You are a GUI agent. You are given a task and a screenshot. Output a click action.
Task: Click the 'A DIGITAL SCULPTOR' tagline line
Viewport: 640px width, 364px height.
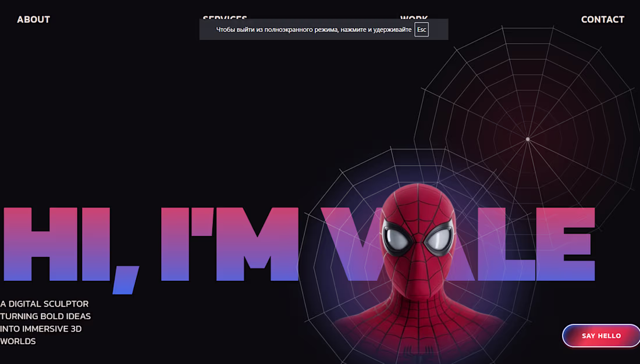44,304
